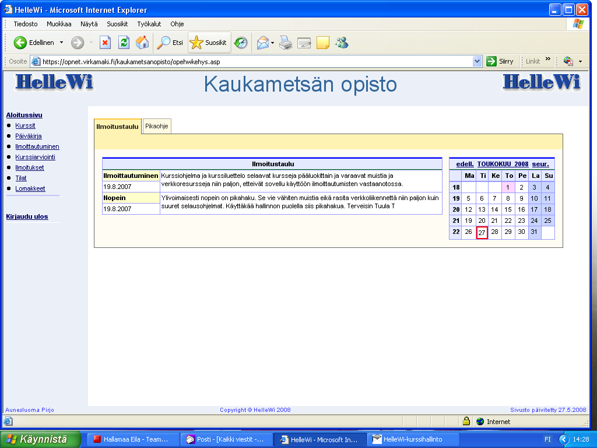The height and width of the screenshot is (448, 597).
Task: Go to next month with seur. link
Action: (x=540, y=164)
